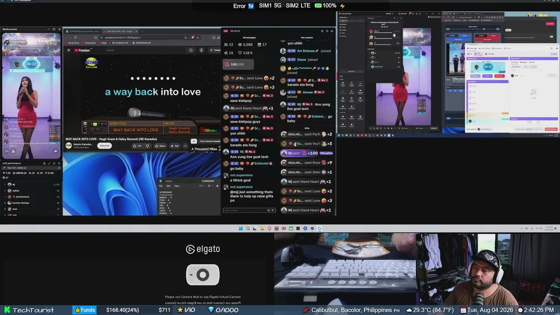Click the 'Art Briones' viewer name
560x315 pixels.
click(306, 51)
